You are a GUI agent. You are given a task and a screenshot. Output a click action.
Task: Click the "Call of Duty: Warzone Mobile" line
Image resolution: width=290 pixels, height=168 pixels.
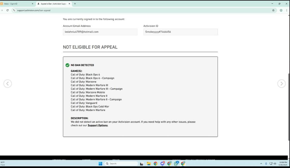pos(88,92)
